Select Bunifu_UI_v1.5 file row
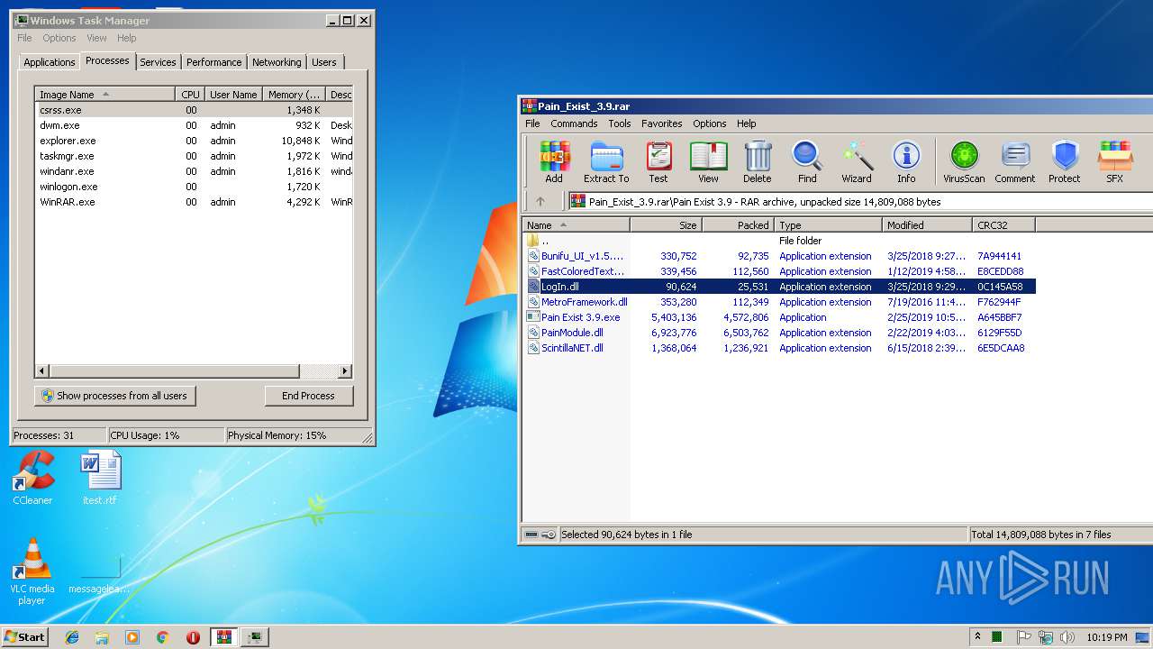Image resolution: width=1153 pixels, height=649 pixels. click(779, 256)
